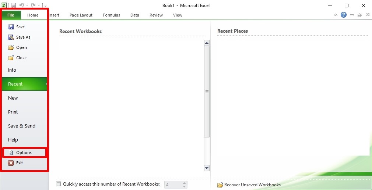Select New in the backstage menu
The image size is (372, 190).
(25, 98)
